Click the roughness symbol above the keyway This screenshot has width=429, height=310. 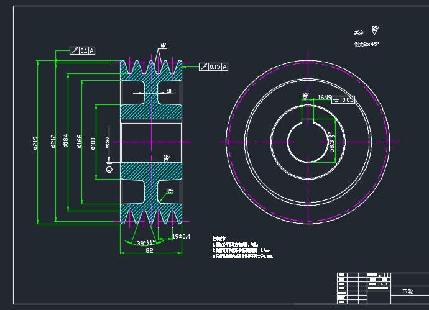[306, 96]
